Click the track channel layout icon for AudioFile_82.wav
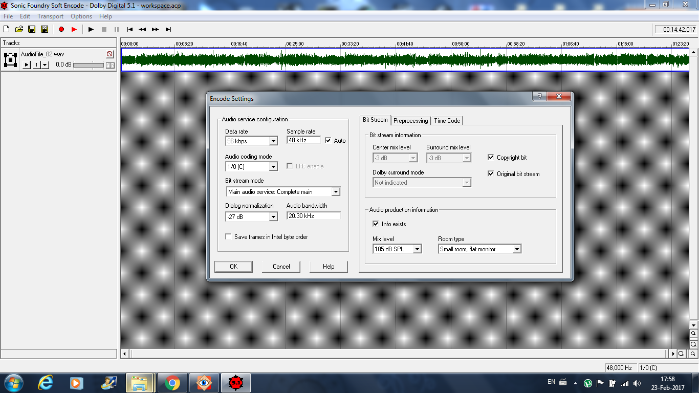The image size is (699, 393). [x=10, y=60]
